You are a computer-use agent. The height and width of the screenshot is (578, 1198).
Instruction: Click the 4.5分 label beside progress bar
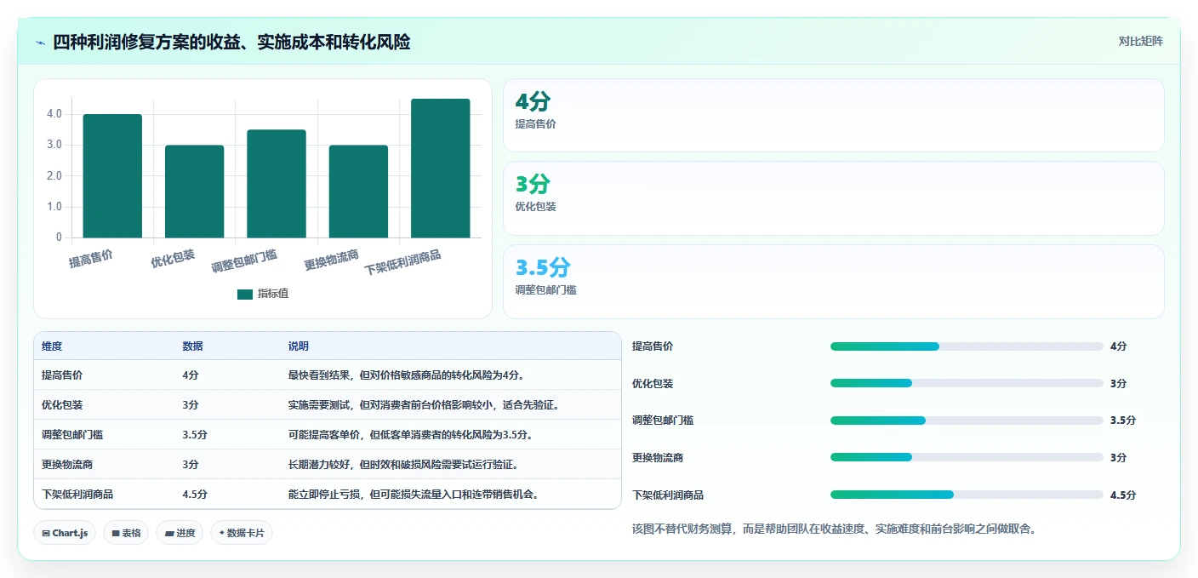(1123, 495)
